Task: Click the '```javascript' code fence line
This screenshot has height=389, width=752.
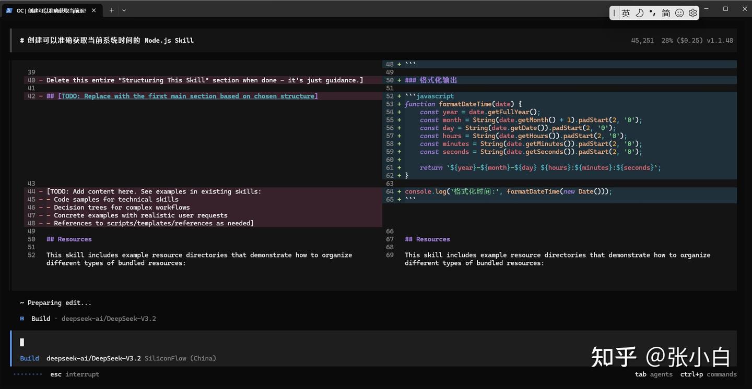Action: (429, 96)
